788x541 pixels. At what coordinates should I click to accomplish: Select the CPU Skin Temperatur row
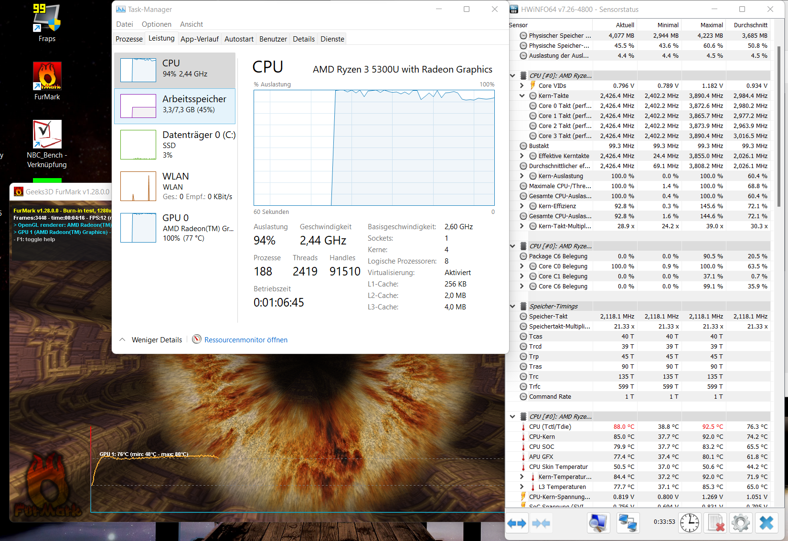pyautogui.click(x=639, y=467)
